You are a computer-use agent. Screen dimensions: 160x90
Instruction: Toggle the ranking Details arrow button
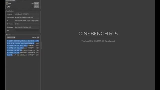click(x=38, y=37)
